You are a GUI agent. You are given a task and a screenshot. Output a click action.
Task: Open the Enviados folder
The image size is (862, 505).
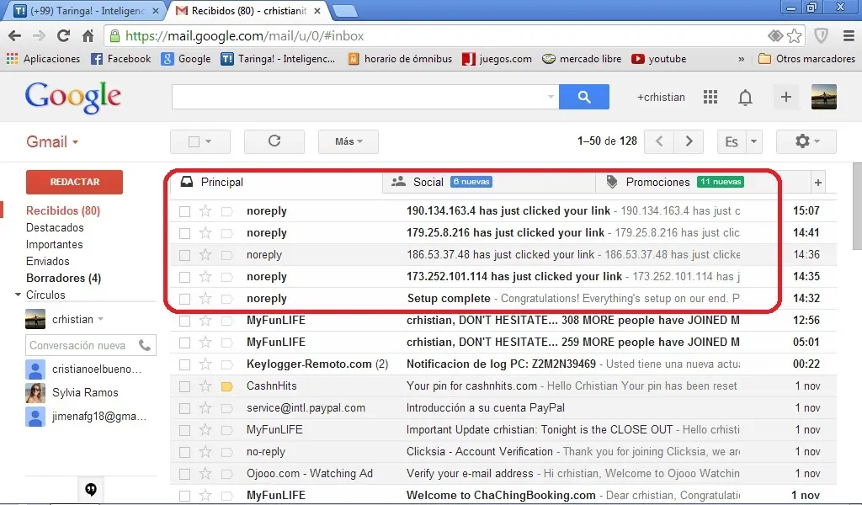click(48, 261)
